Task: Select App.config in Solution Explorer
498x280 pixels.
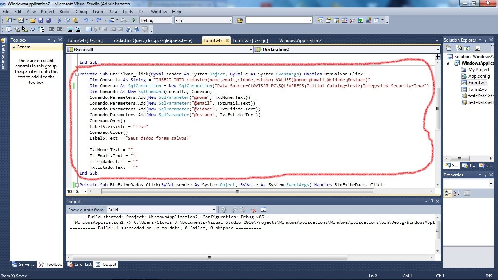Action: (x=479, y=76)
